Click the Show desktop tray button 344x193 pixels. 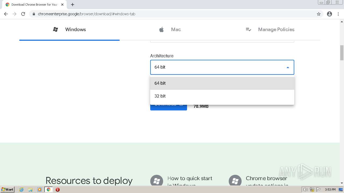point(341,190)
